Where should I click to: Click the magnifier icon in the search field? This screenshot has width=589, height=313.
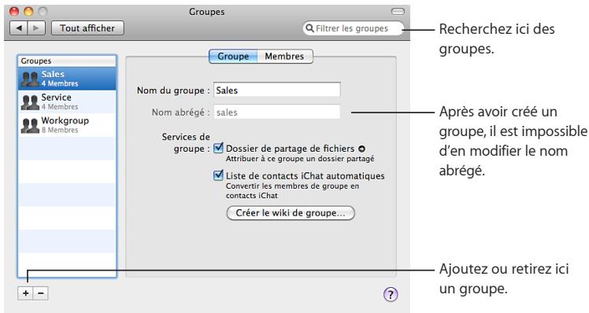(x=309, y=28)
